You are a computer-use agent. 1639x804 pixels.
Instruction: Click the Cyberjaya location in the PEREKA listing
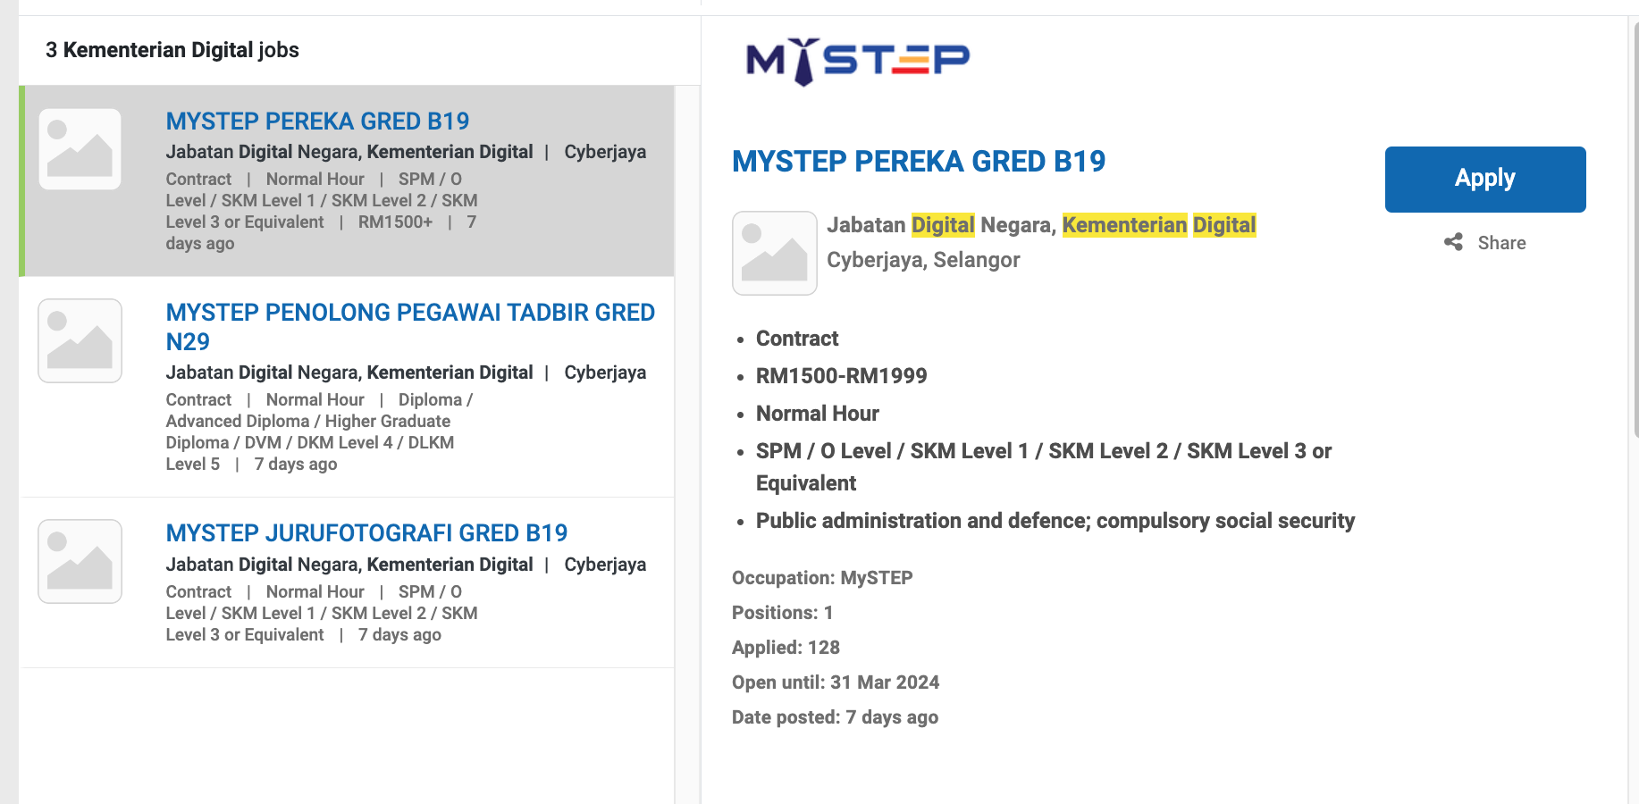[x=605, y=152]
